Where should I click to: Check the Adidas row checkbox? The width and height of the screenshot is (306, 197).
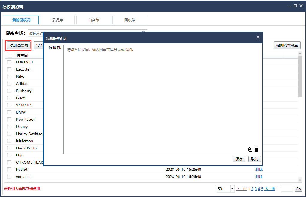click(9, 84)
